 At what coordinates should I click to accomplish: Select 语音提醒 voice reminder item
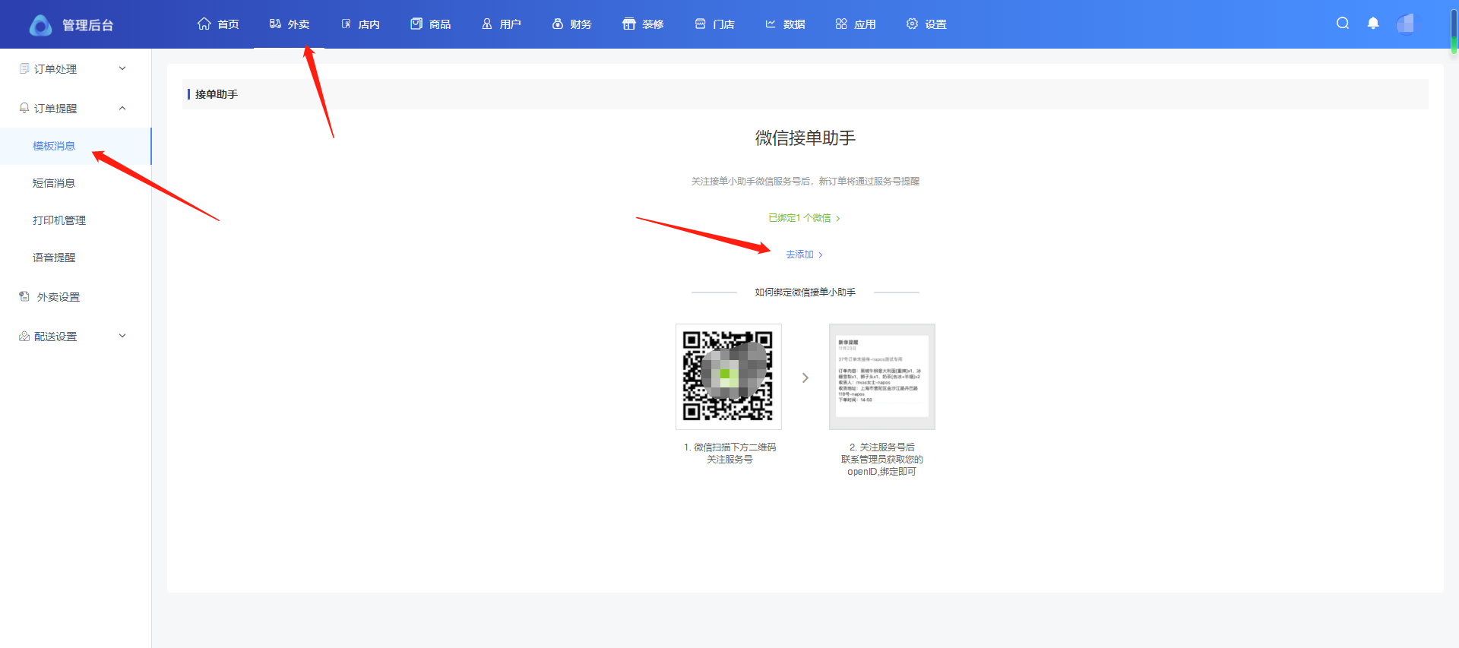[x=54, y=258]
